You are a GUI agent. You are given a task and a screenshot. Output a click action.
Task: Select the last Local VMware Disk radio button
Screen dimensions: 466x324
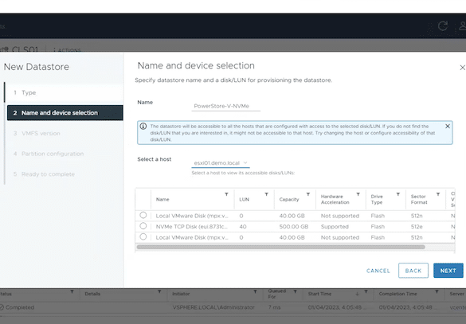143,236
